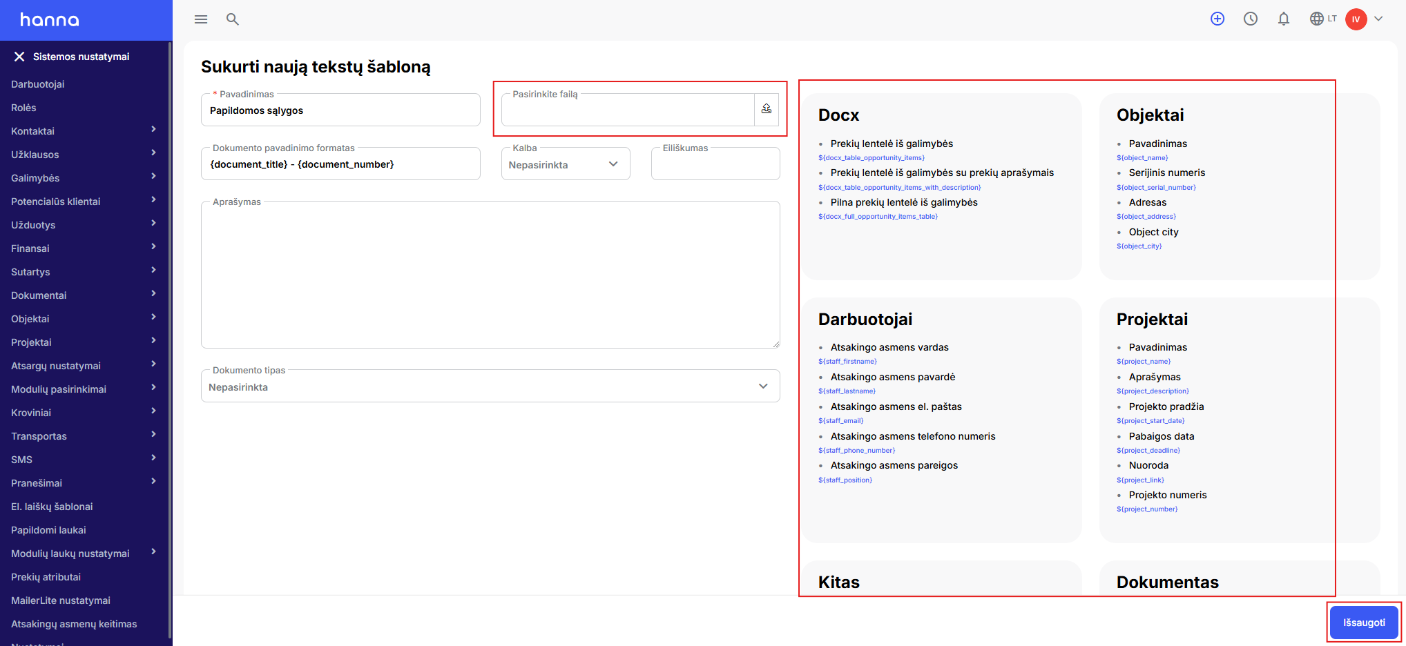Open Modulių laukų nustatymai

coord(70,554)
